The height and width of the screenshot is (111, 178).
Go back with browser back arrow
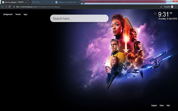(3, 7)
